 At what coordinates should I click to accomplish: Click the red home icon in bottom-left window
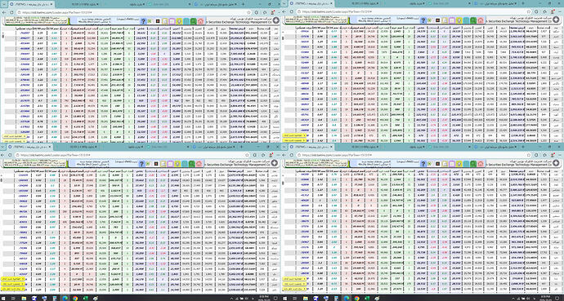point(200,164)
